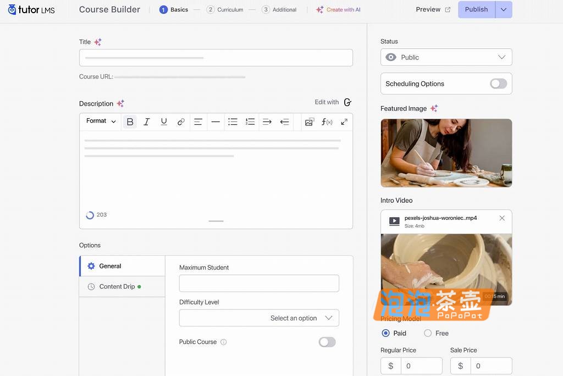Select the Free pricing radio button
The image size is (563, 376).
tap(428, 333)
